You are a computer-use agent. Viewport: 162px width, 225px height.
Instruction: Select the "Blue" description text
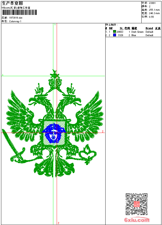coord(134,35)
